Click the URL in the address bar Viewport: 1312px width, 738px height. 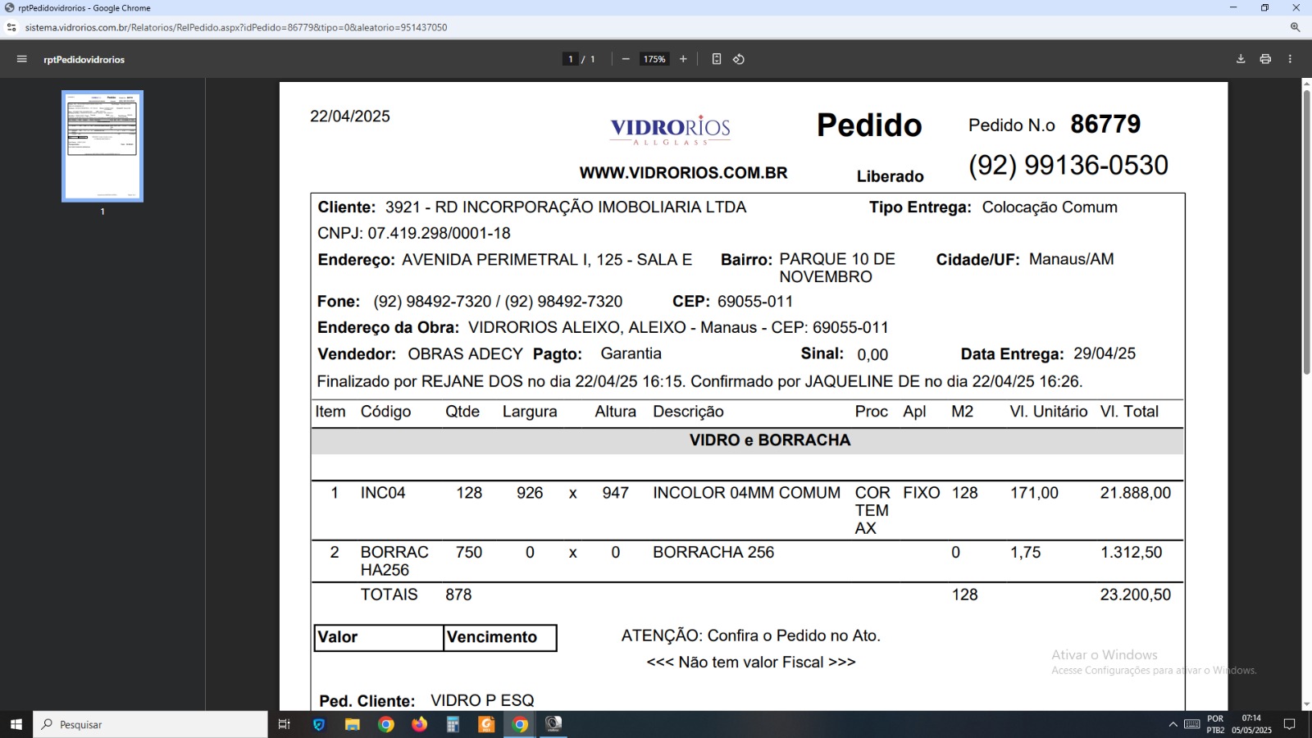[236, 27]
